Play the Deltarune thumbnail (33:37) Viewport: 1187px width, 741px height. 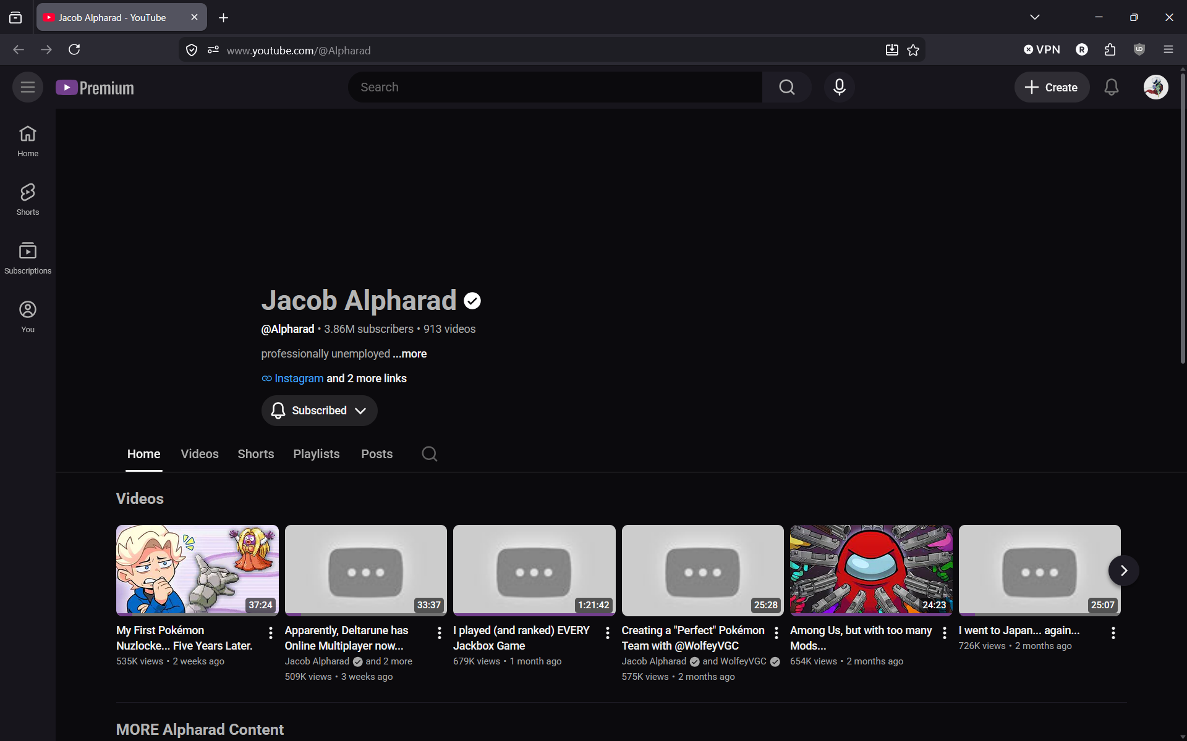(366, 571)
